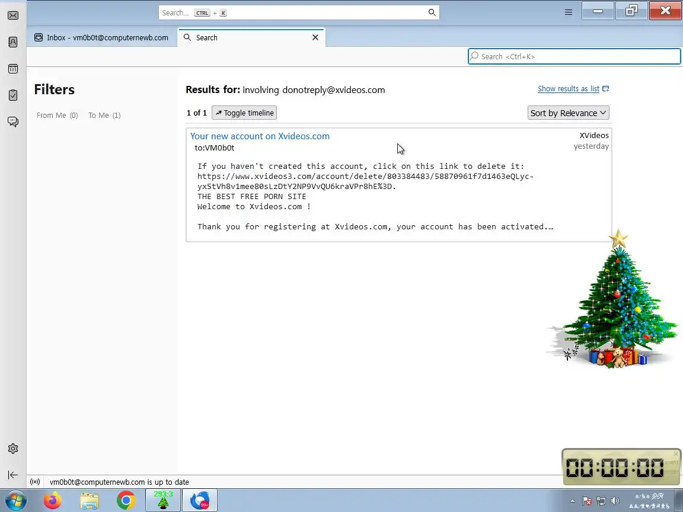Click the message preview body text
Image resolution: width=683 pixels, height=512 pixels.
[375, 196]
